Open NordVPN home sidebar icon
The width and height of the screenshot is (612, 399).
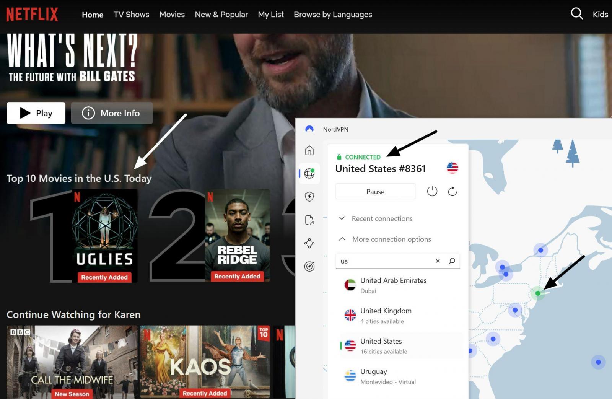click(x=309, y=150)
